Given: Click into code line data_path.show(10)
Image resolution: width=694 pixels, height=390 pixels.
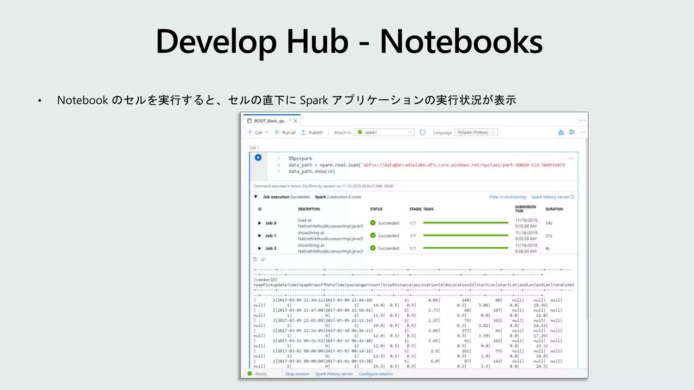Looking at the screenshot, I should coord(312,171).
